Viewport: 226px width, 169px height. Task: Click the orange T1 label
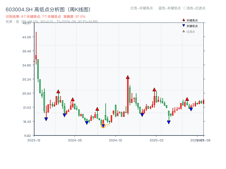point(108,125)
